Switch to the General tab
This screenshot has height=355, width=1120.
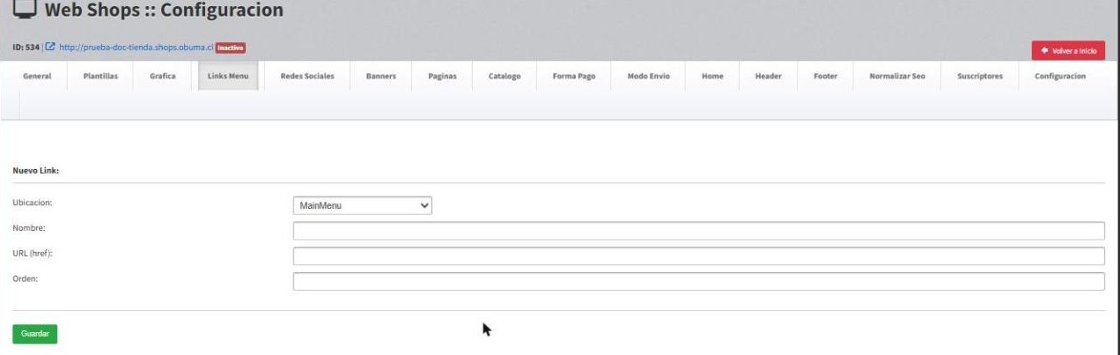37,76
